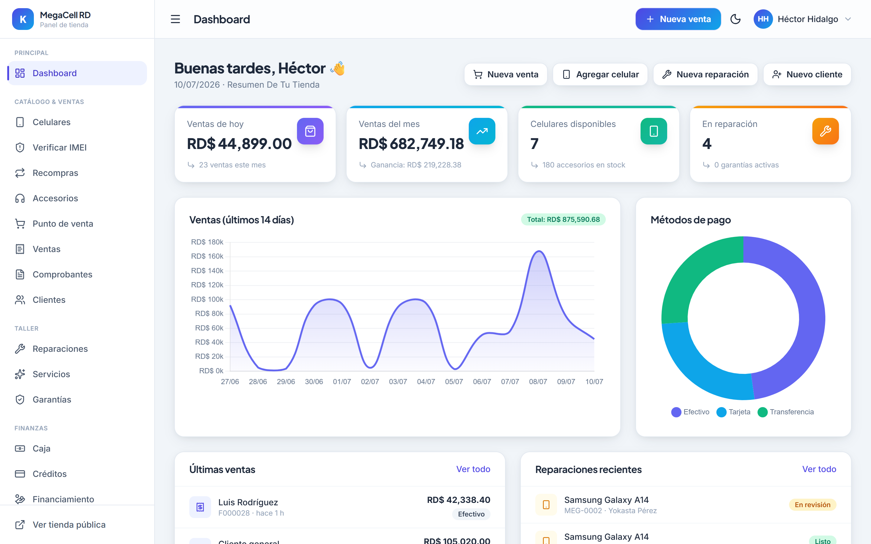
Task: Click the Nuevo cliente quick action
Action: click(807, 74)
